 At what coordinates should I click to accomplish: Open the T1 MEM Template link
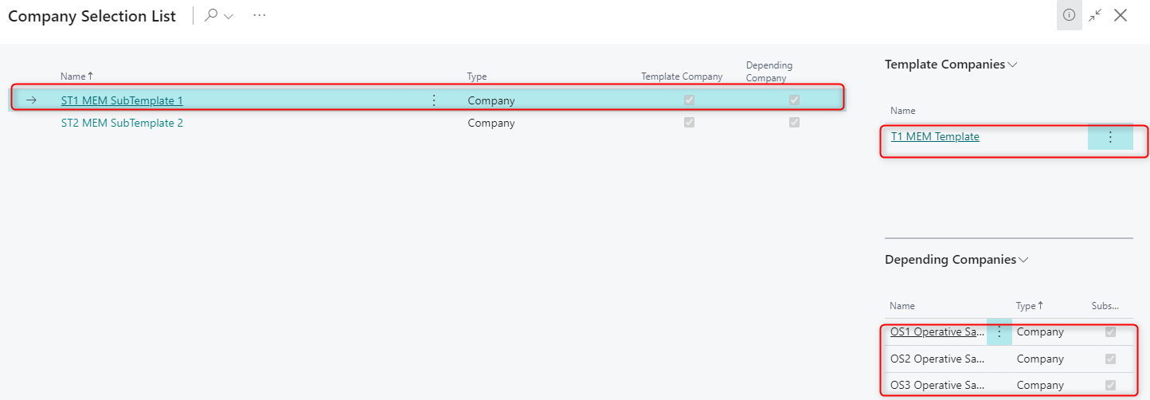coord(935,137)
